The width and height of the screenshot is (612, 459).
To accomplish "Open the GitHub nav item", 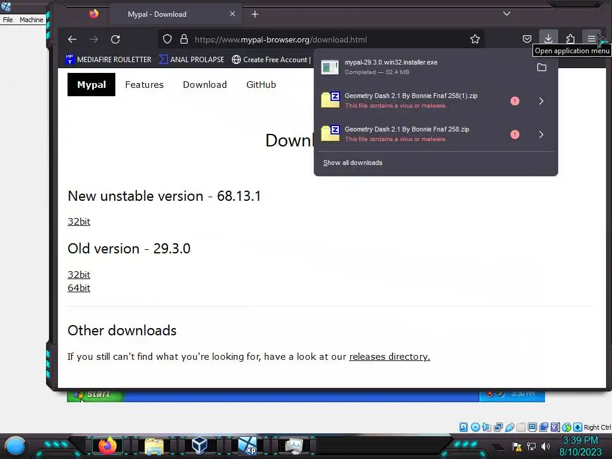I will coord(261,84).
